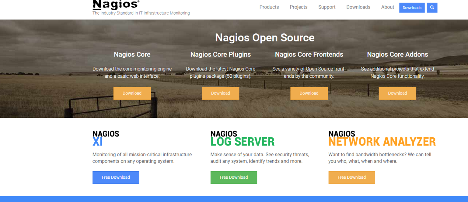This screenshot has height=202, width=468.
Task: Click text 'Download the core monitoring engine'
Action: pos(132,69)
